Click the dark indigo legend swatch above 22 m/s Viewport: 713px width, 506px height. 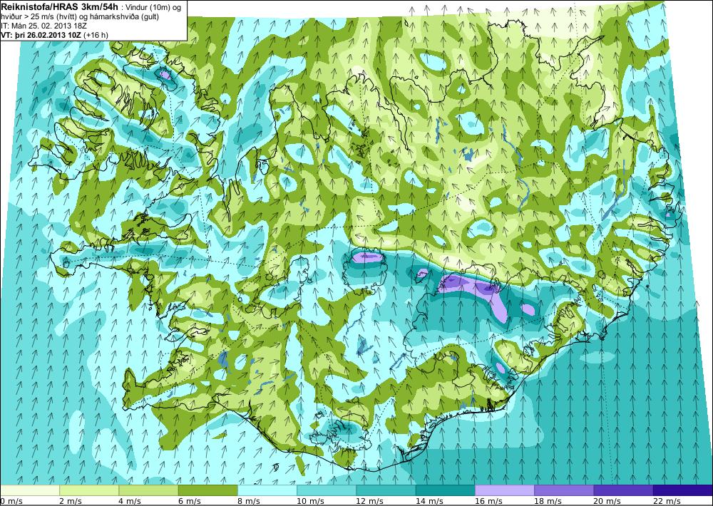pyautogui.click(x=683, y=490)
